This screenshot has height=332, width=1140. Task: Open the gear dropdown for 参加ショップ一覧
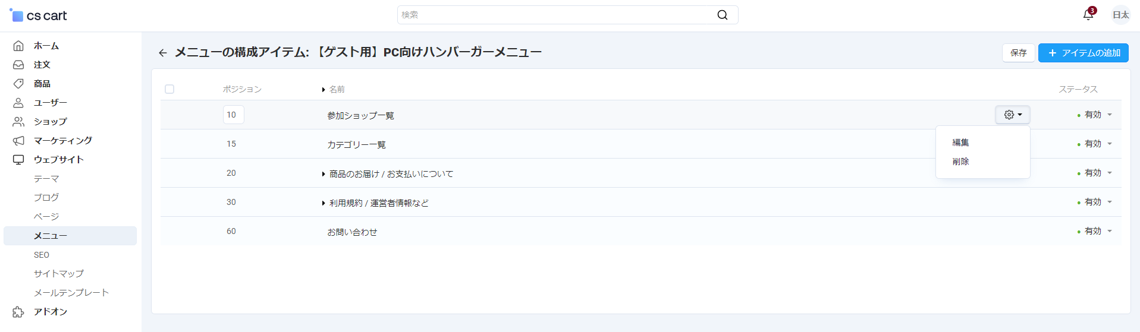click(1012, 115)
